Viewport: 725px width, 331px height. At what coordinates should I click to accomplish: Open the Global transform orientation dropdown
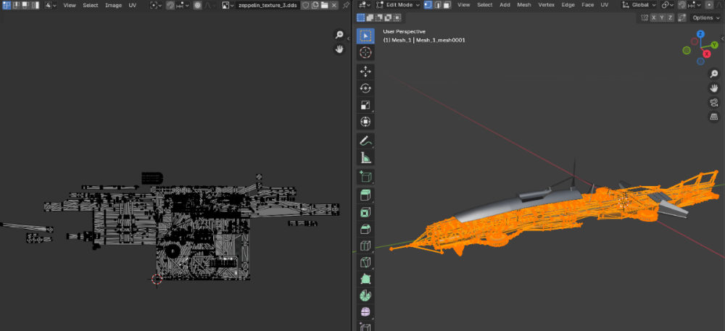click(639, 4)
